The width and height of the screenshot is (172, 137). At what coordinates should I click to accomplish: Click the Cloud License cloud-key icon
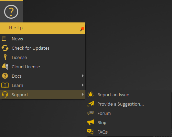tap(5, 67)
